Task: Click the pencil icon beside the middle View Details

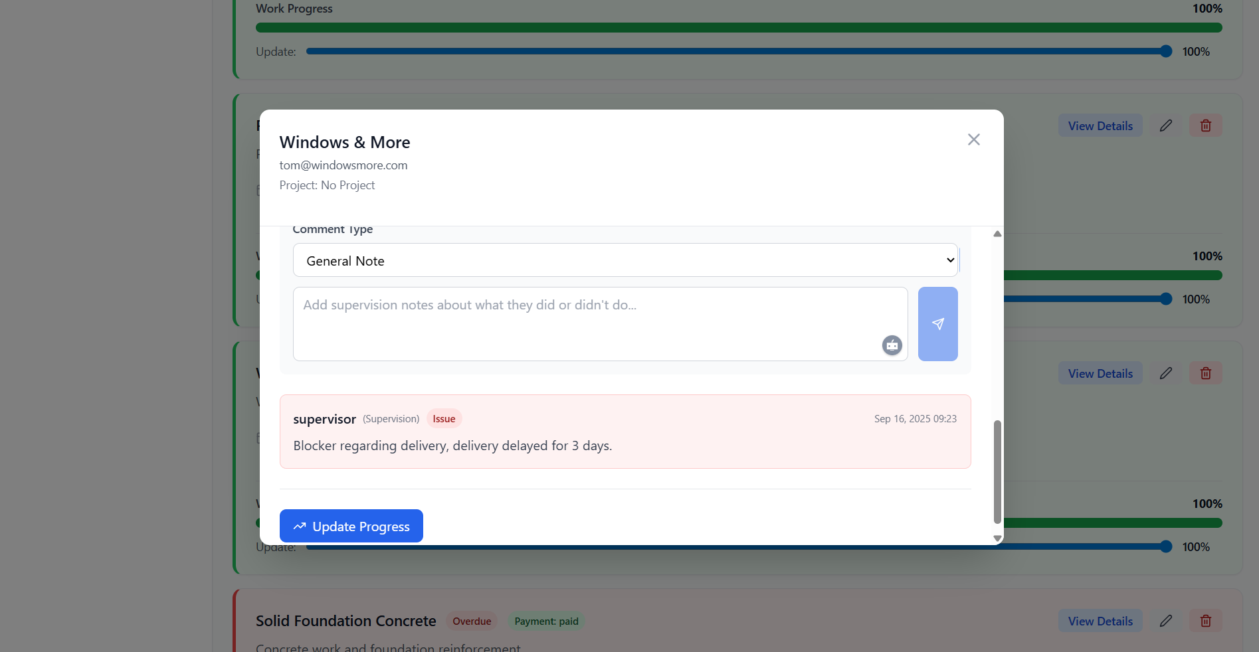Action: pyautogui.click(x=1165, y=373)
